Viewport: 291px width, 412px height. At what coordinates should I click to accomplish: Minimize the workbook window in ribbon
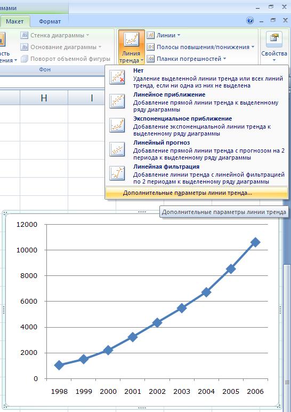(x=261, y=20)
